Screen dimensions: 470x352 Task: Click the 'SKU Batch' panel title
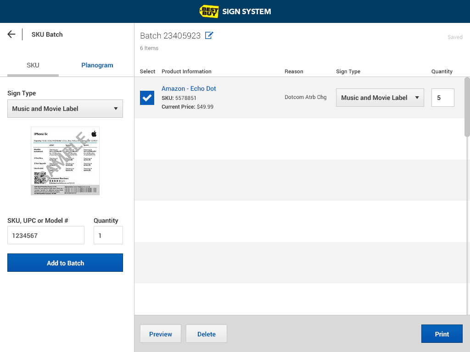(47, 34)
